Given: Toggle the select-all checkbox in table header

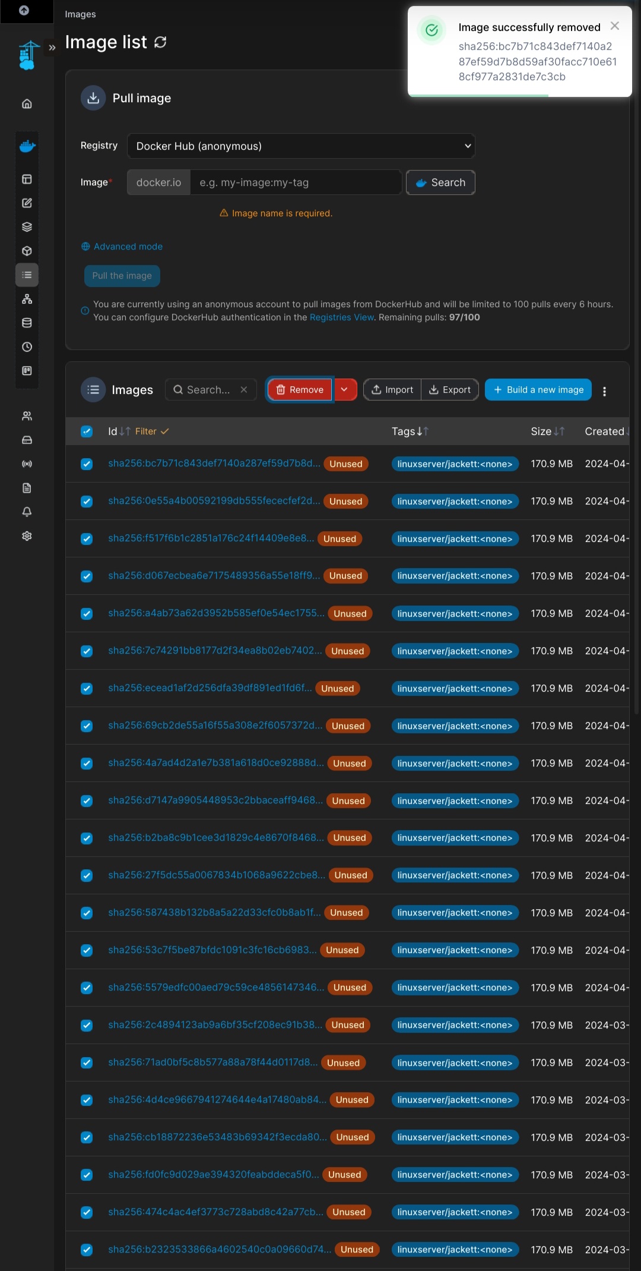Looking at the screenshot, I should pyautogui.click(x=87, y=431).
